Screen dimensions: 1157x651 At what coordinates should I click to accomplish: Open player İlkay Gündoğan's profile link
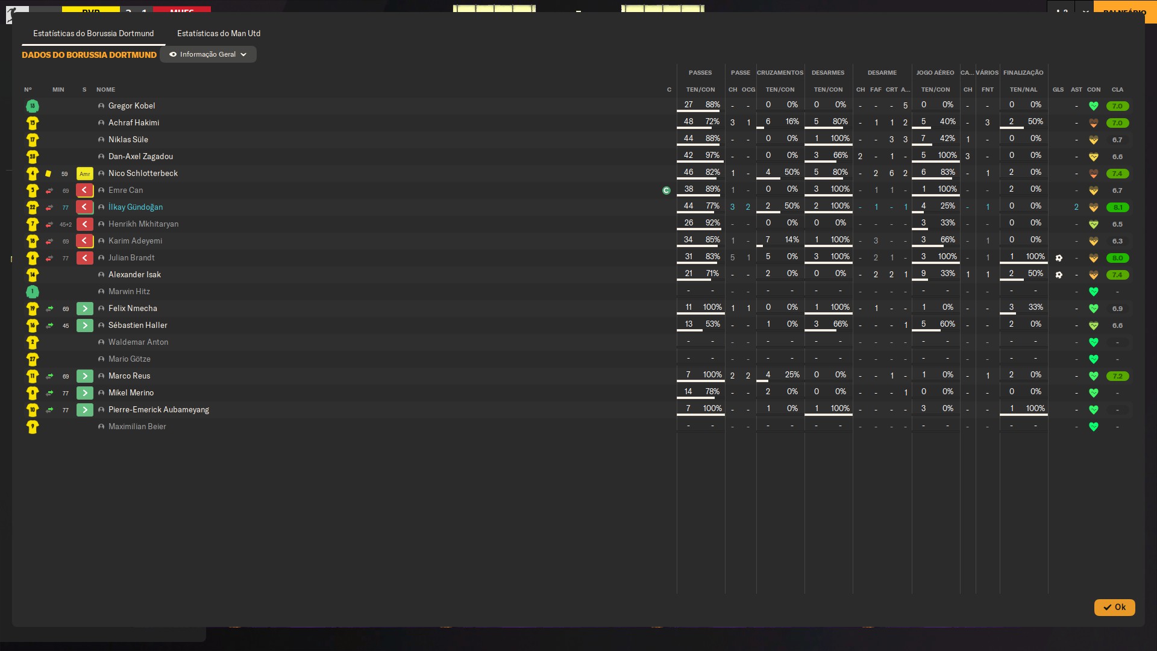(136, 207)
